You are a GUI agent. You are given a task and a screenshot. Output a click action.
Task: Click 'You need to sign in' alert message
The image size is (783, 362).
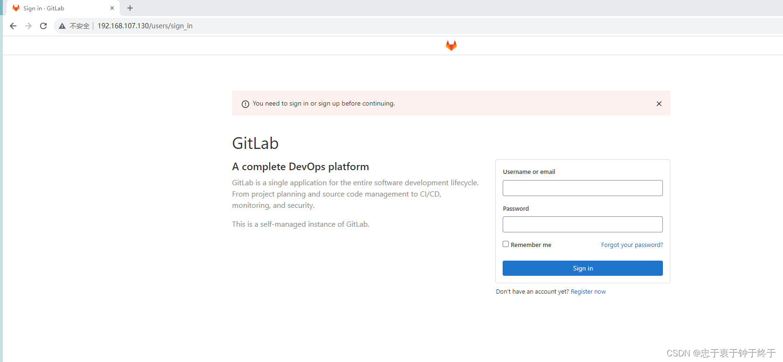324,104
